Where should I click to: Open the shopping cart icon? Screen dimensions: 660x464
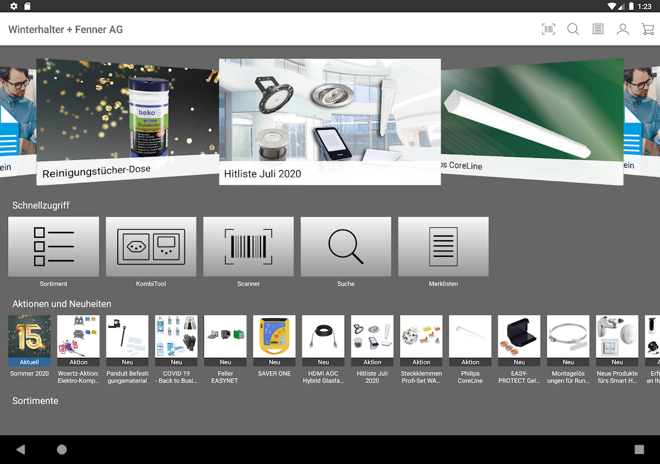tap(647, 29)
